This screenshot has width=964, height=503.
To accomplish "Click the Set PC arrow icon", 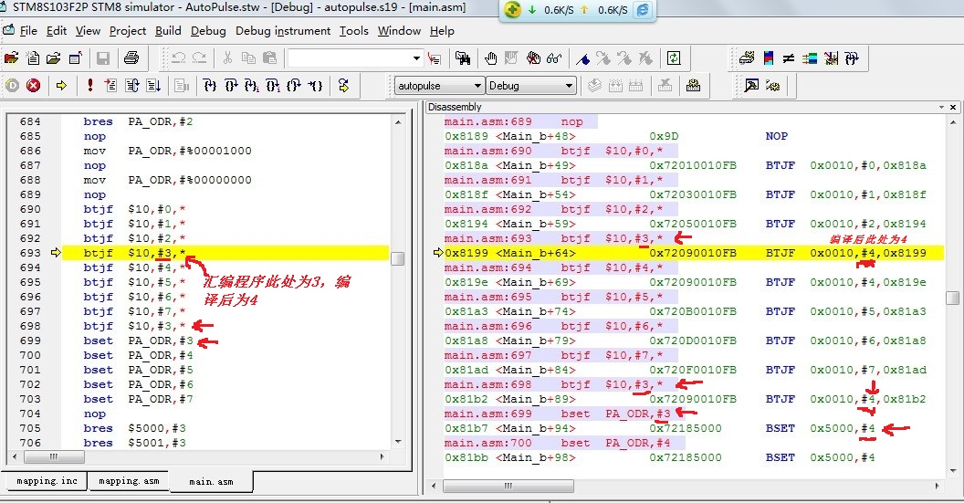I will (343, 86).
